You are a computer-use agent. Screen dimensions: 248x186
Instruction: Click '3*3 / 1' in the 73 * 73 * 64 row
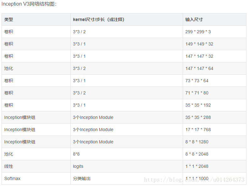pos(79,81)
